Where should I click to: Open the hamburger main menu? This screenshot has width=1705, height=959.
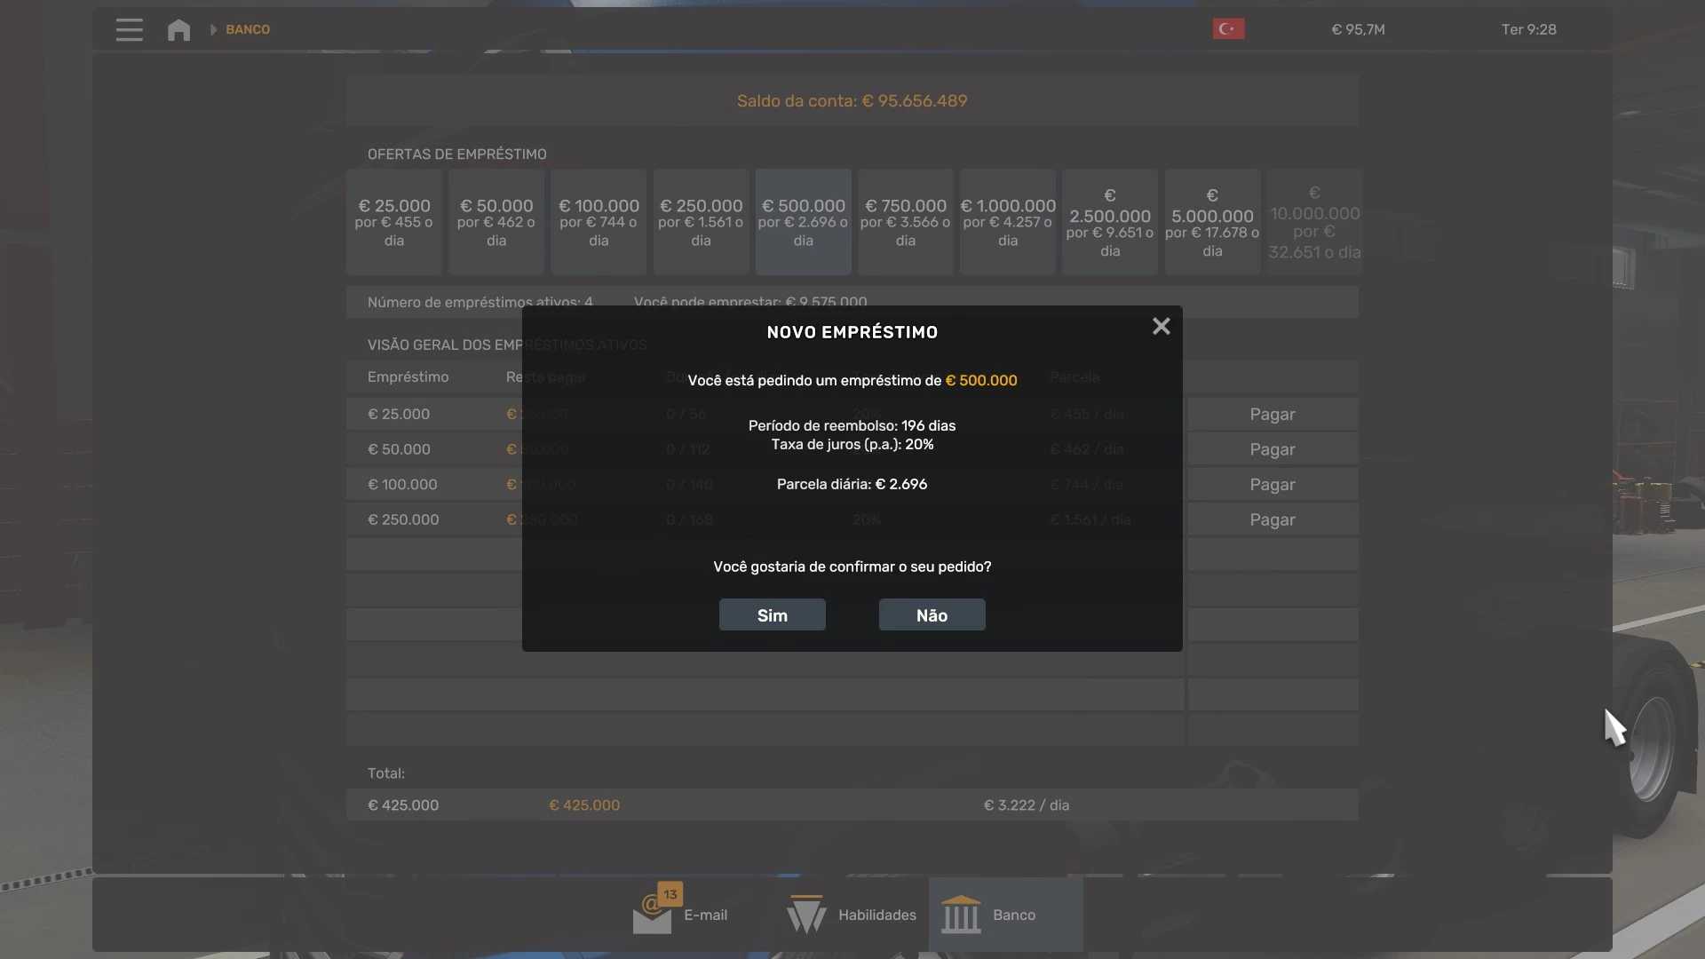coord(129,29)
